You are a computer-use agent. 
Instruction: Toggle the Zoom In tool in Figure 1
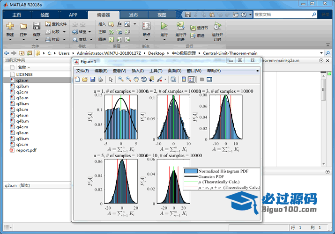[121, 80]
